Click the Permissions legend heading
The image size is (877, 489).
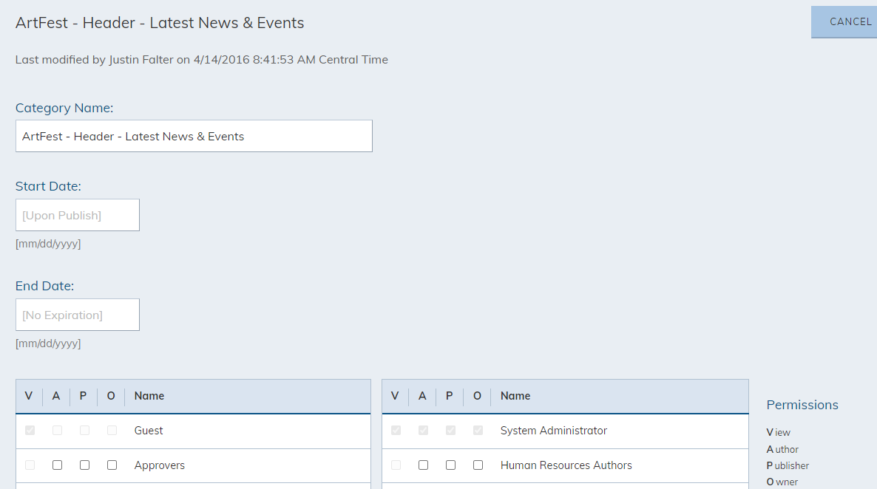tap(802, 405)
